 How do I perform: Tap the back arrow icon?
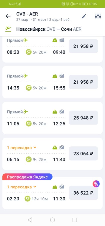tap(8, 16)
